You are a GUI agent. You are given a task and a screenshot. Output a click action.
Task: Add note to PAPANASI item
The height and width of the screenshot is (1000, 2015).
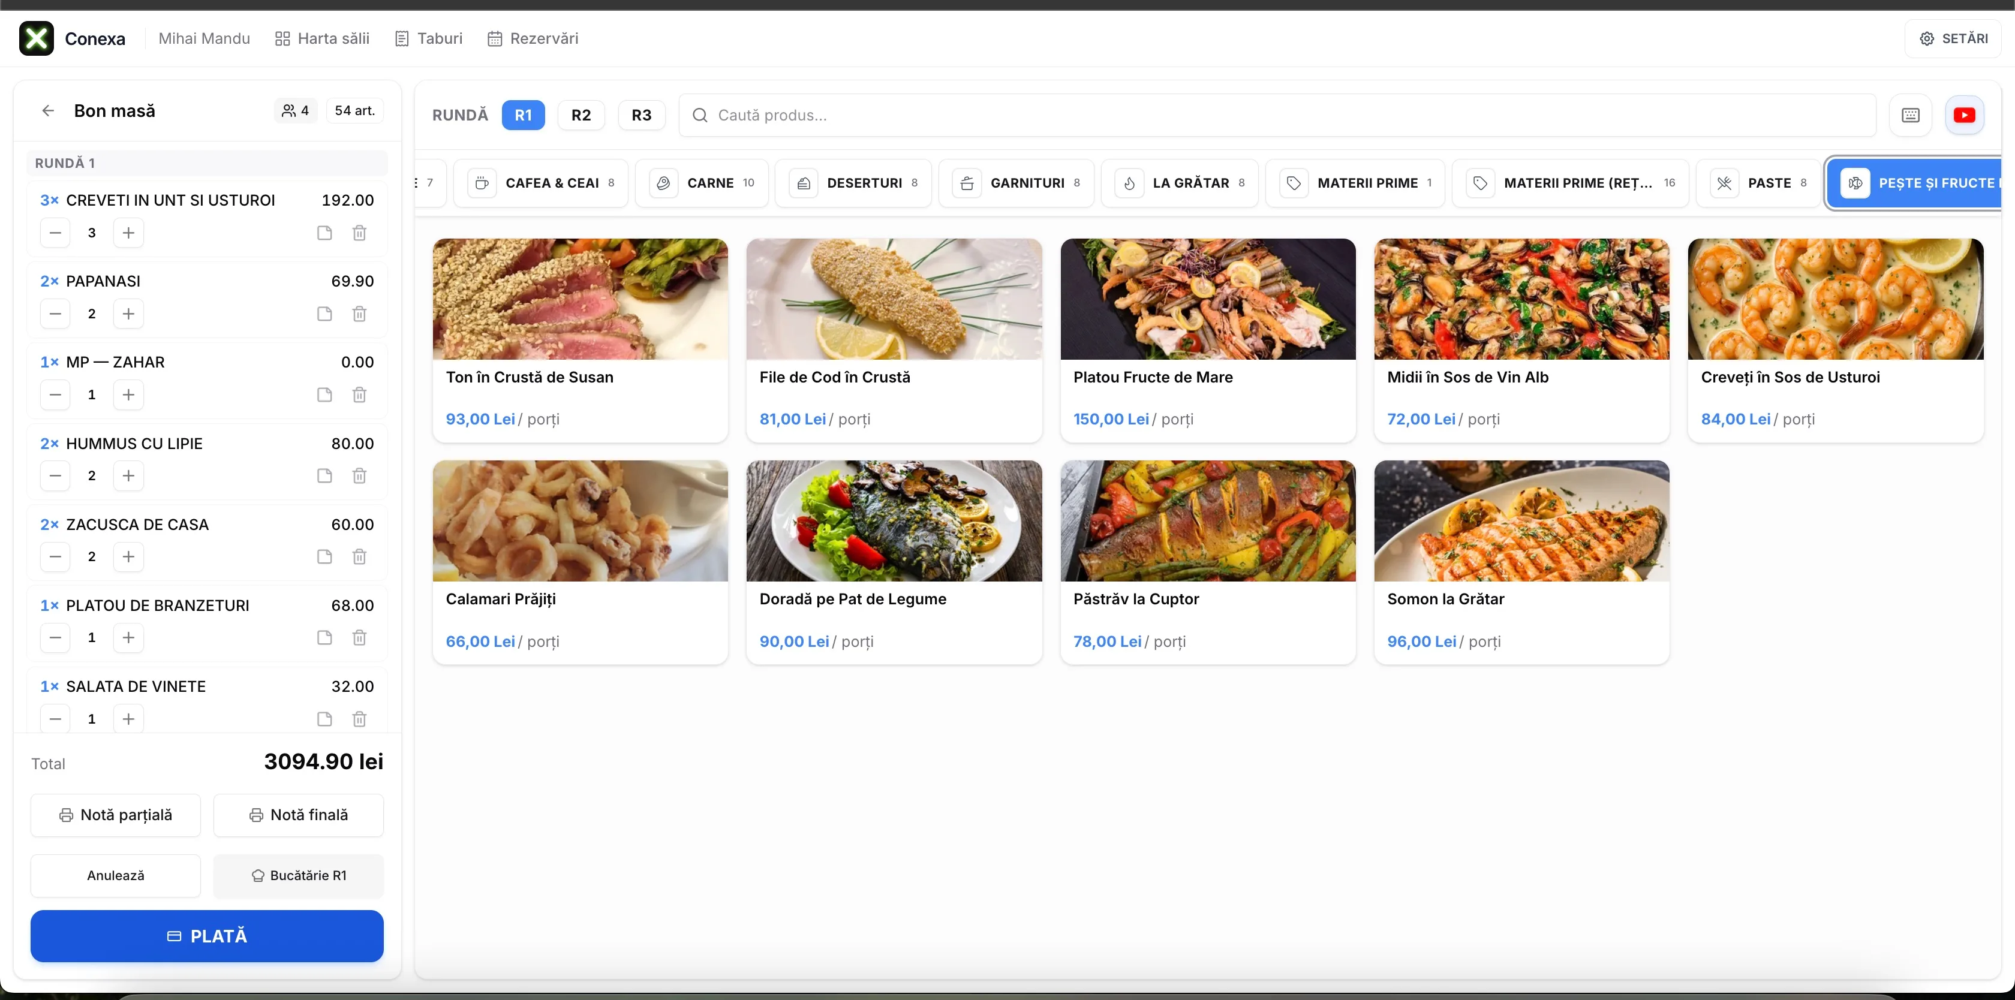coord(324,314)
